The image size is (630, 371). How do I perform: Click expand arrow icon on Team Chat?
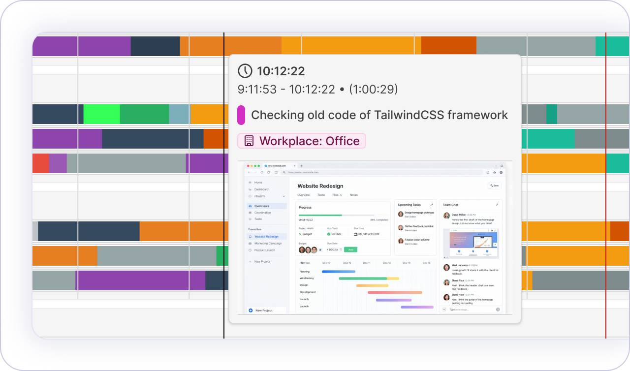coord(497,205)
